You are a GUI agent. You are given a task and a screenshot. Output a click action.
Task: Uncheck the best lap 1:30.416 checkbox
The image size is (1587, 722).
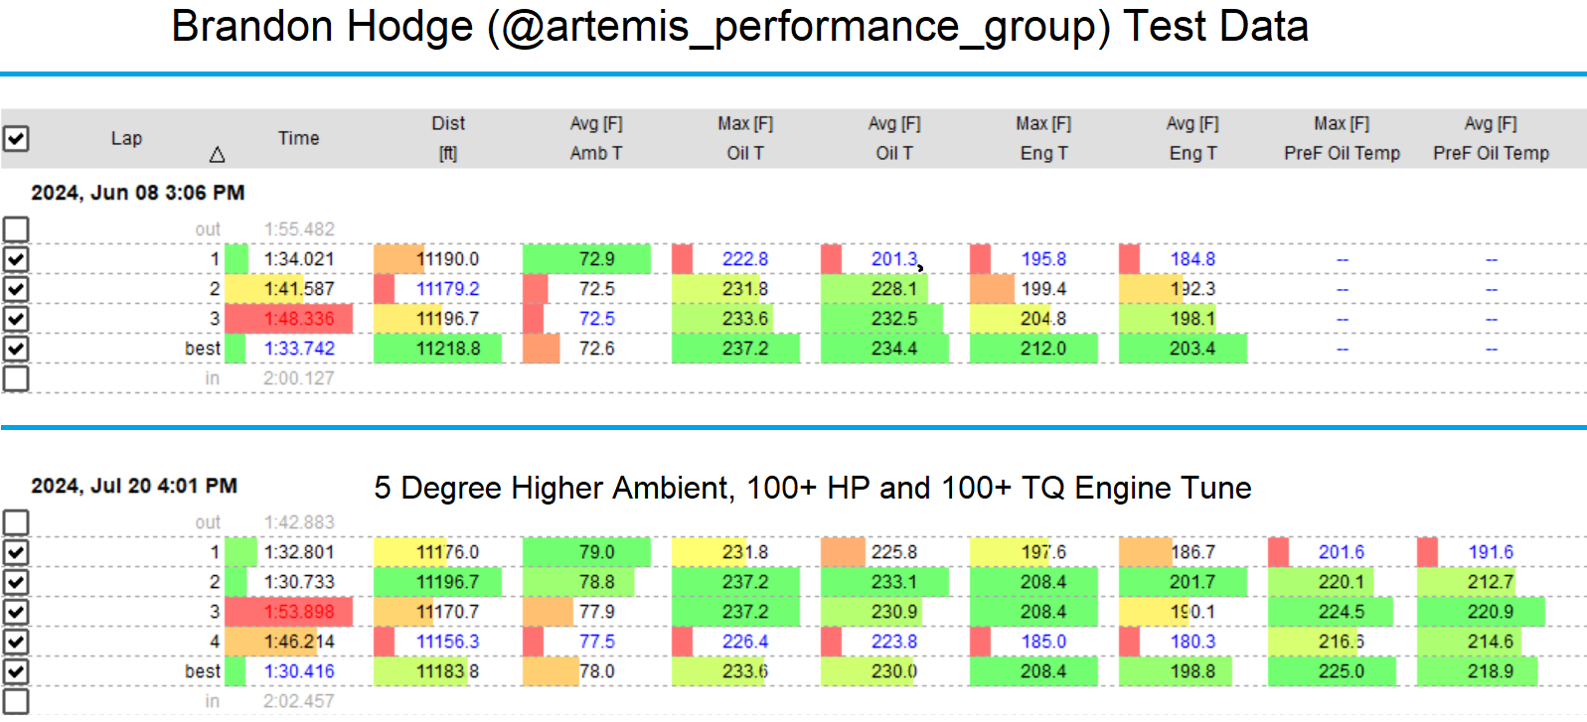click(x=16, y=671)
